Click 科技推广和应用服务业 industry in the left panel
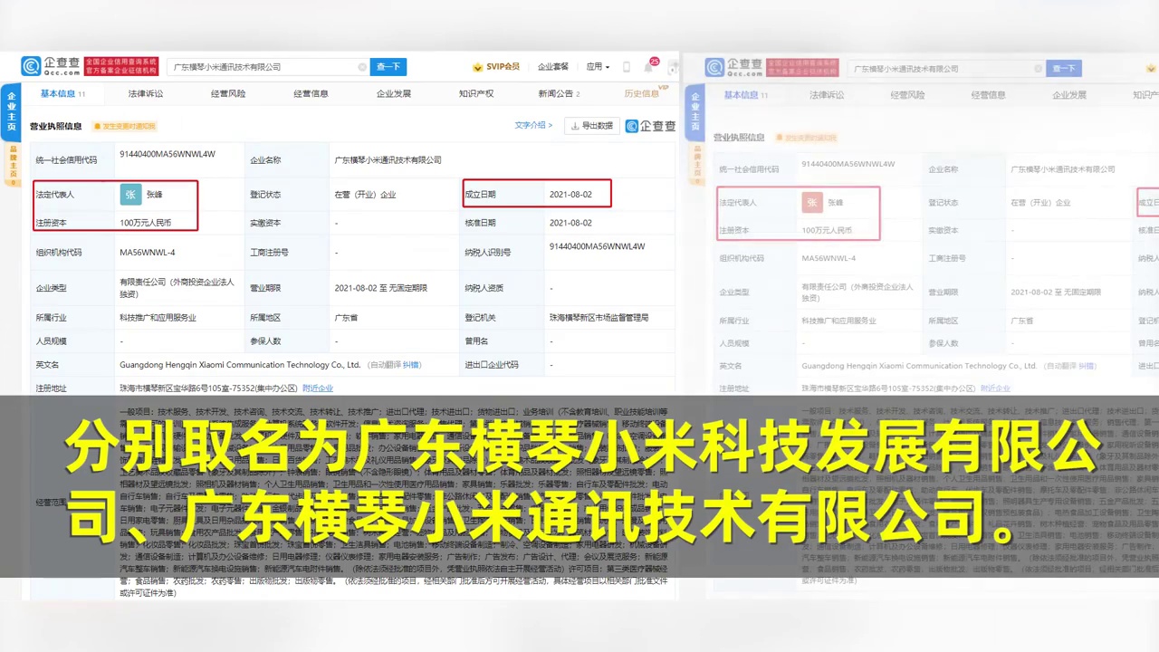 coord(158,318)
